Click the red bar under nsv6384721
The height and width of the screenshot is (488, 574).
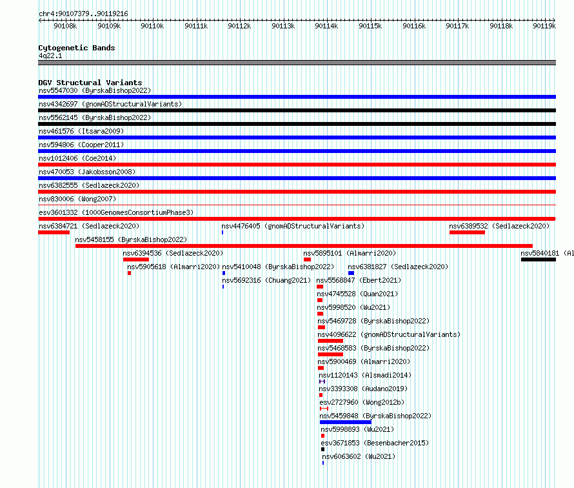(54, 232)
